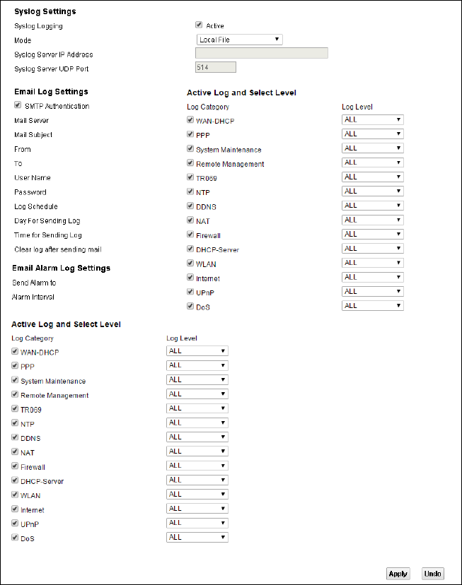Open System Maintenance log level in the bottom list
Image resolution: width=462 pixels, height=585 pixels.
pyautogui.click(x=197, y=380)
